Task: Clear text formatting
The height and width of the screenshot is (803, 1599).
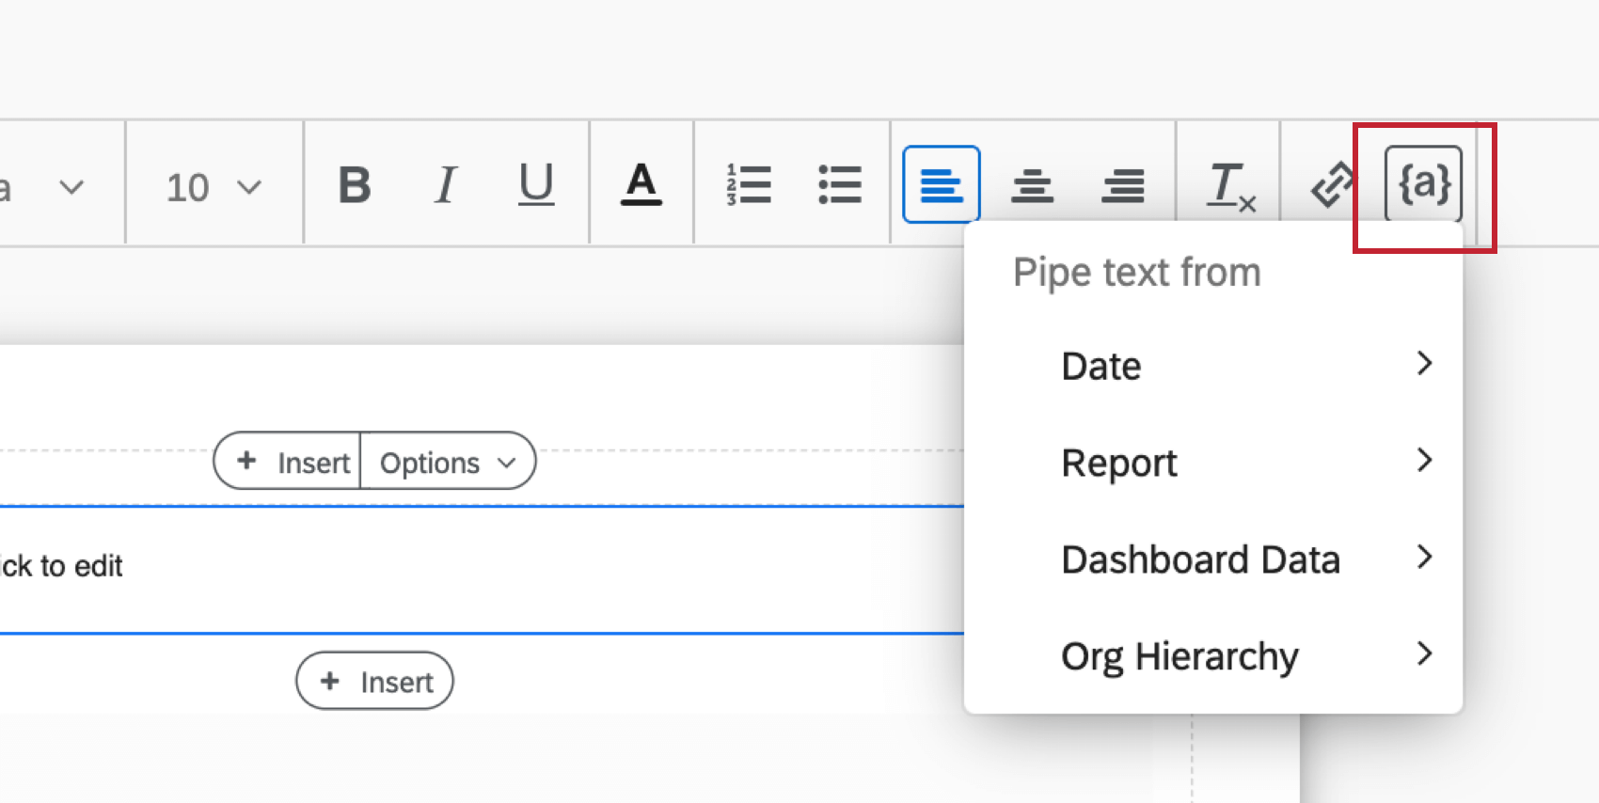Action: (1229, 185)
